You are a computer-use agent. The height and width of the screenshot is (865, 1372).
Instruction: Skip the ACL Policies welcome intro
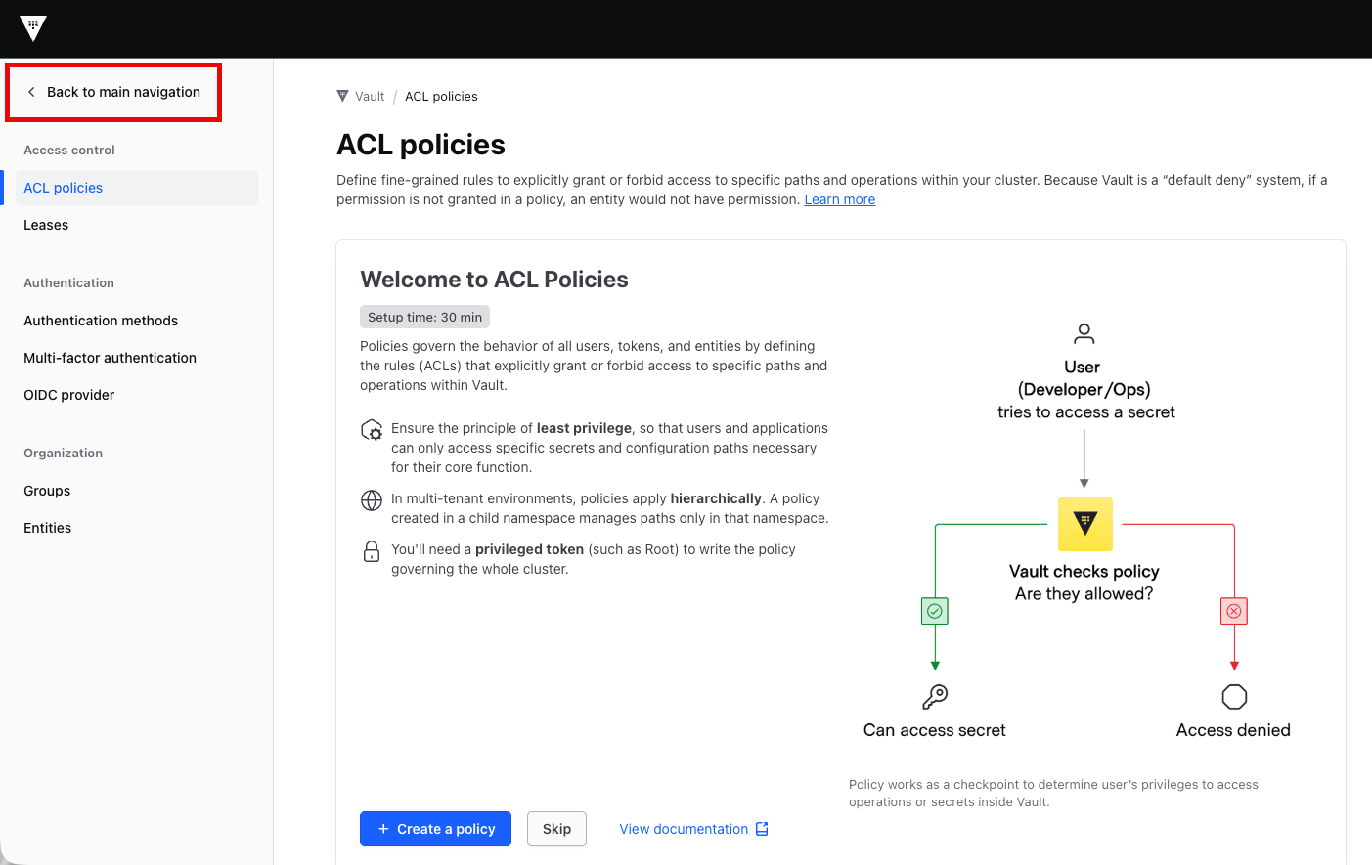click(556, 829)
